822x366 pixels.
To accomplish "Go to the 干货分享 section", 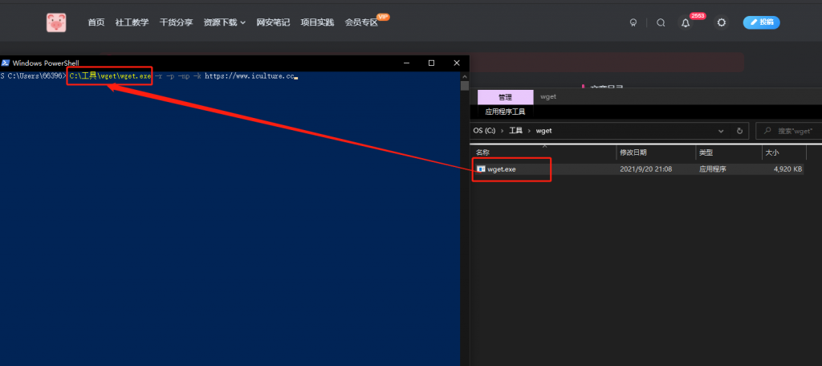I will [x=176, y=22].
